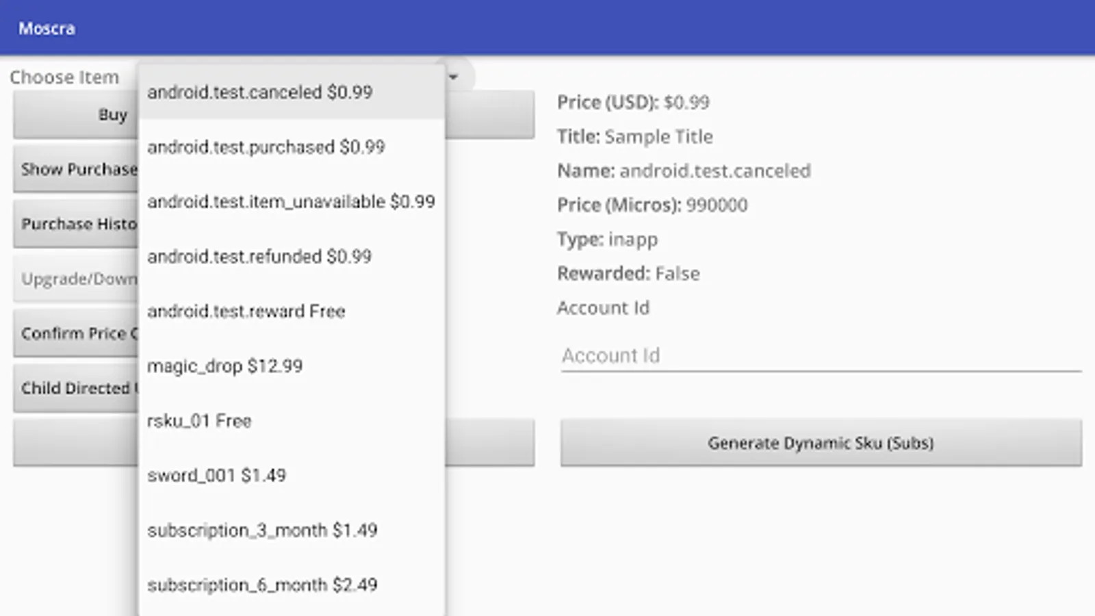This screenshot has width=1095, height=616.
Task: Open Purchase History
Action: pos(75,224)
